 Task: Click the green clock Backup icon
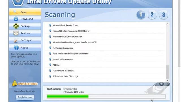point(16,26)
